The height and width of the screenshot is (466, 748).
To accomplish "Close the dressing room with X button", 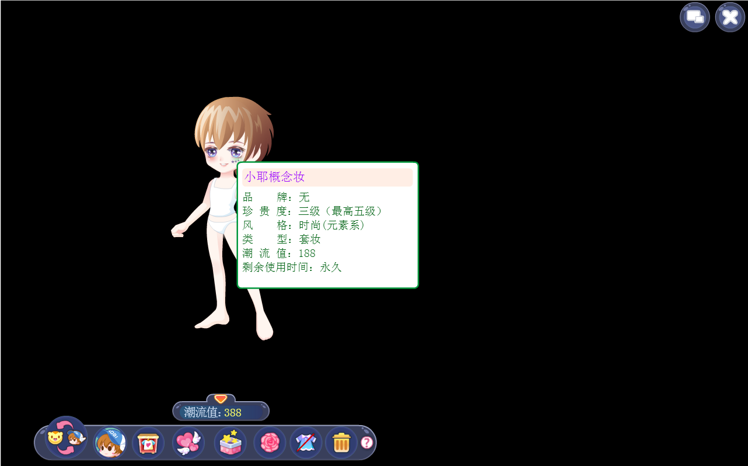I will (x=730, y=17).
